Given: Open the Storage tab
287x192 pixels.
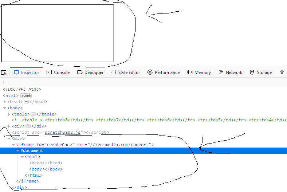Looking at the screenshot, I should (261, 73).
